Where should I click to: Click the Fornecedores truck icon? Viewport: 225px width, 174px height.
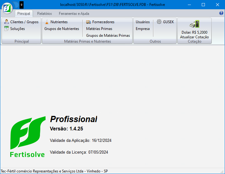(x=88, y=22)
